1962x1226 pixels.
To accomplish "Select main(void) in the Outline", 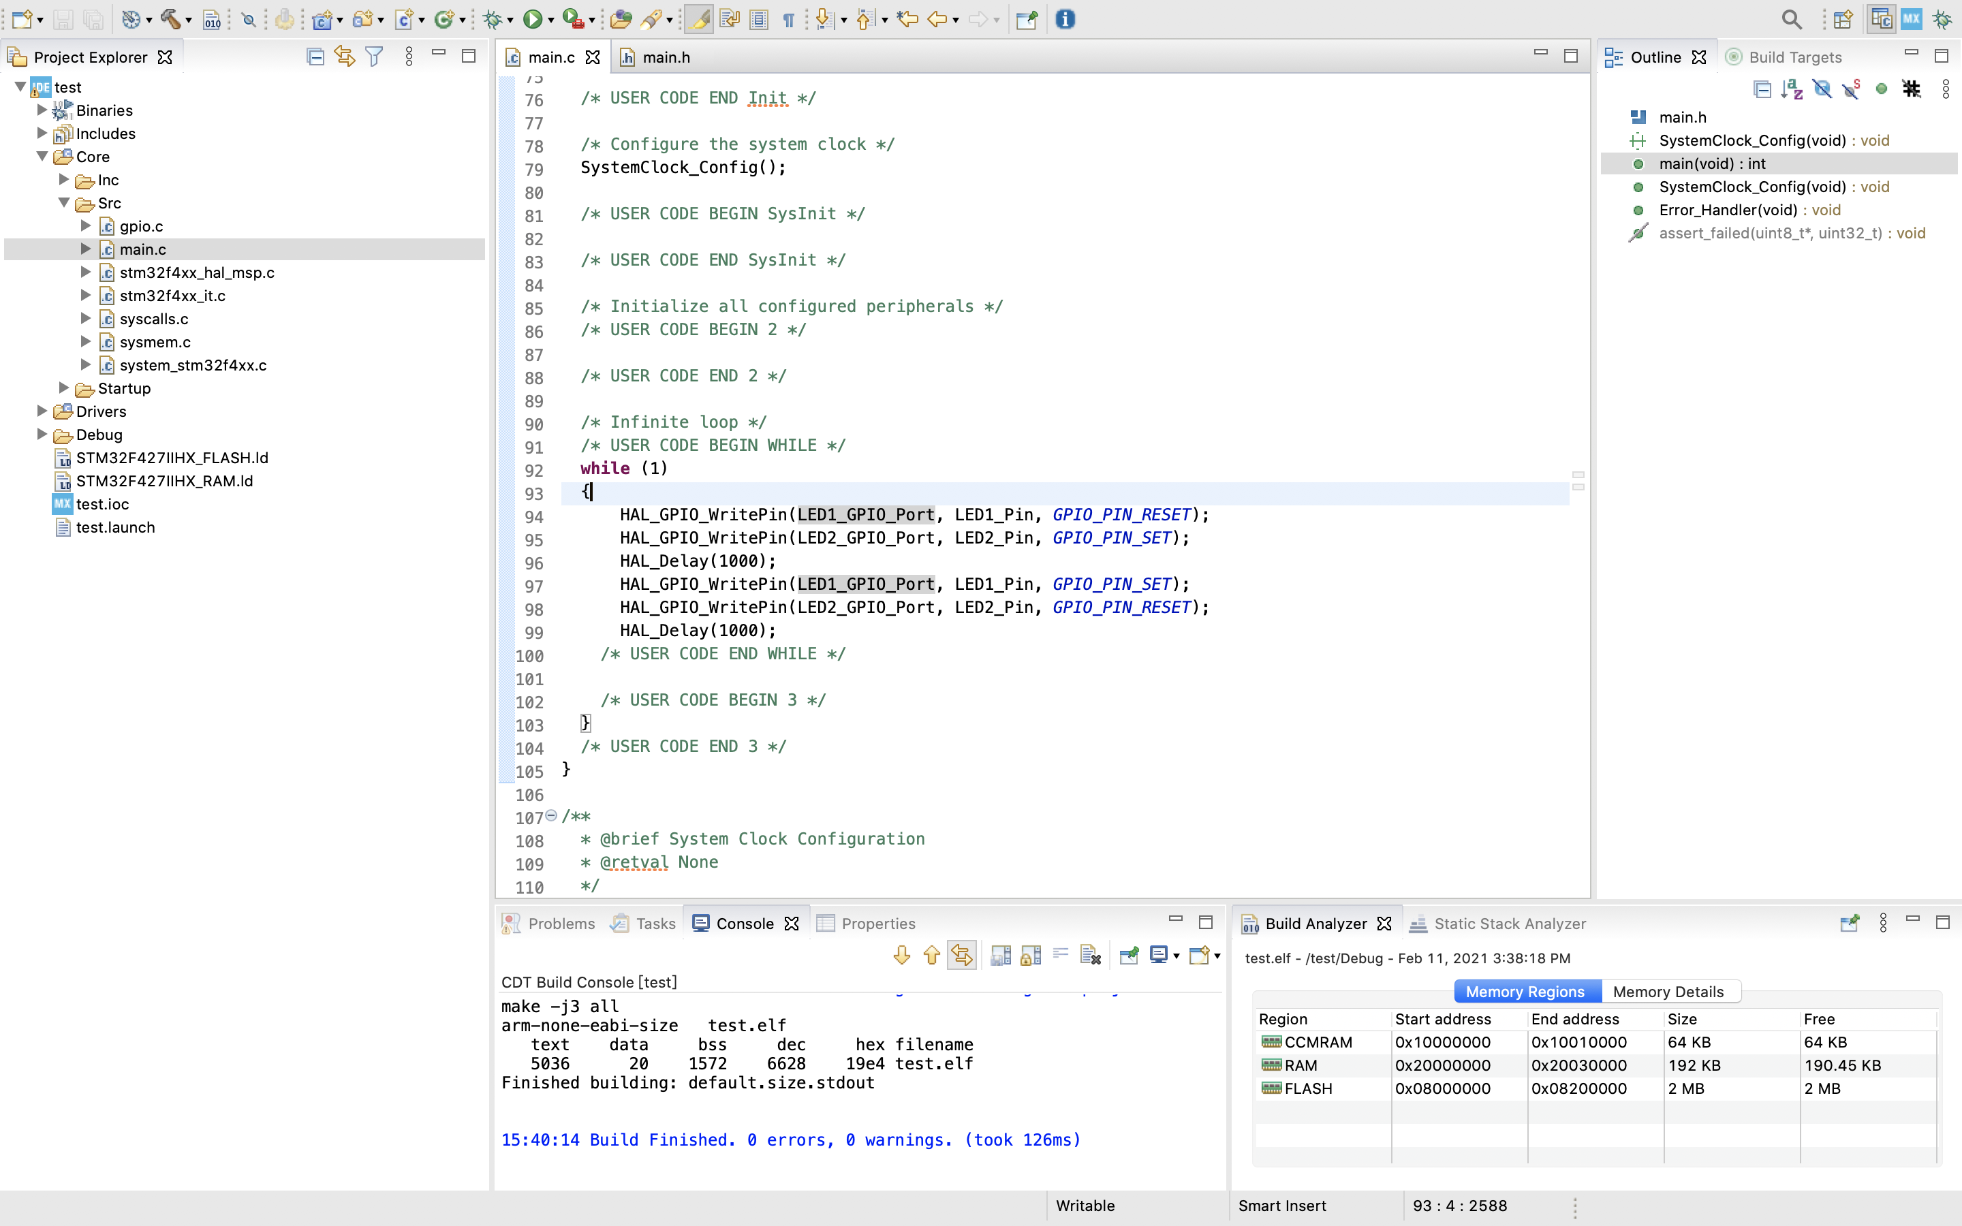I will coord(1778,163).
